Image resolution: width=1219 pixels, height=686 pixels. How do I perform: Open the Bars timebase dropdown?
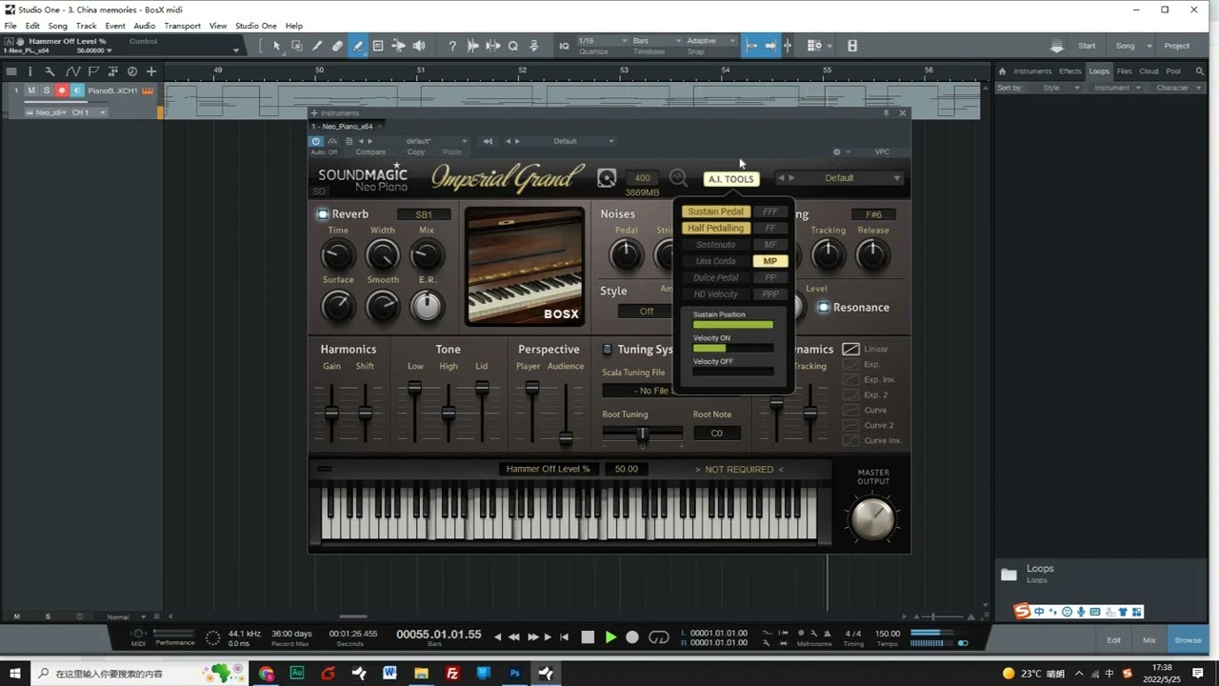[x=655, y=41]
